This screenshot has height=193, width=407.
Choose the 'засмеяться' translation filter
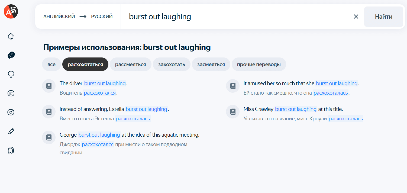[x=211, y=65]
